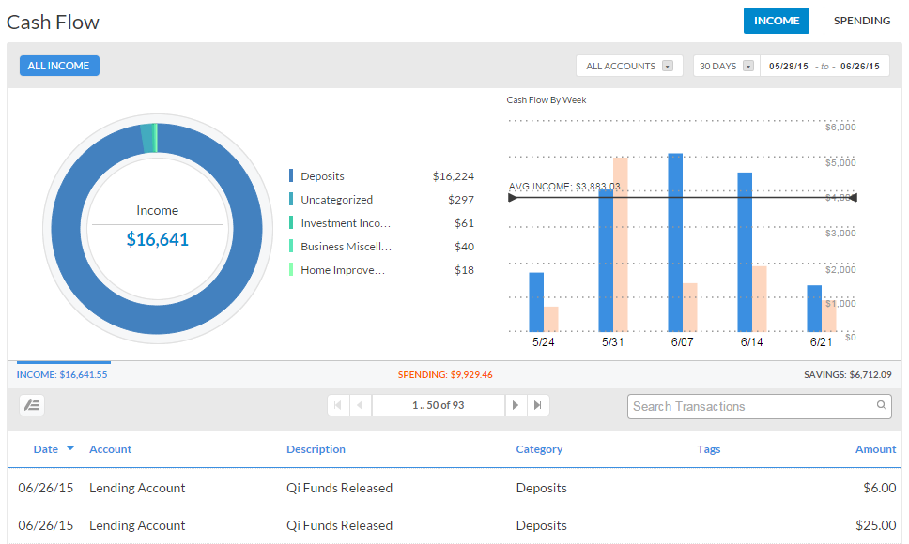Edit the end date 06/26/15
This screenshot has height=544, width=909.
click(x=860, y=66)
